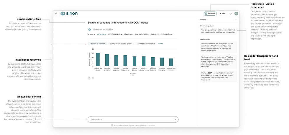Click the Query Interpretation heading
Screen dimensions: 289x135
[x=207, y=26]
